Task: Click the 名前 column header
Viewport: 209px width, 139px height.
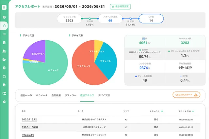Action: (24, 111)
